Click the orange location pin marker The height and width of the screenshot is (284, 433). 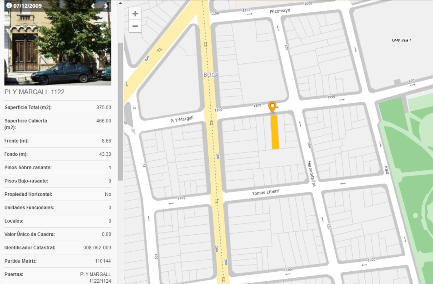[x=272, y=107]
